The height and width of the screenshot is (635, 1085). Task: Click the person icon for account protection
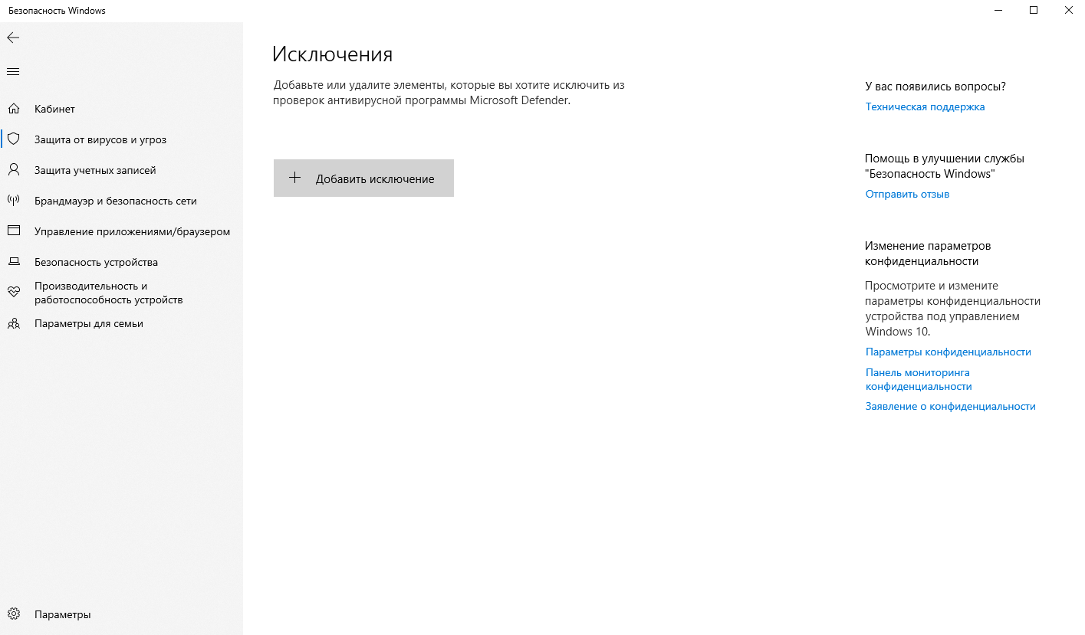click(13, 170)
